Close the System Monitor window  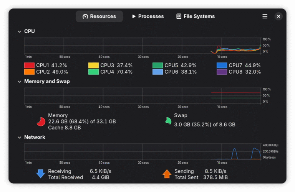point(278,16)
